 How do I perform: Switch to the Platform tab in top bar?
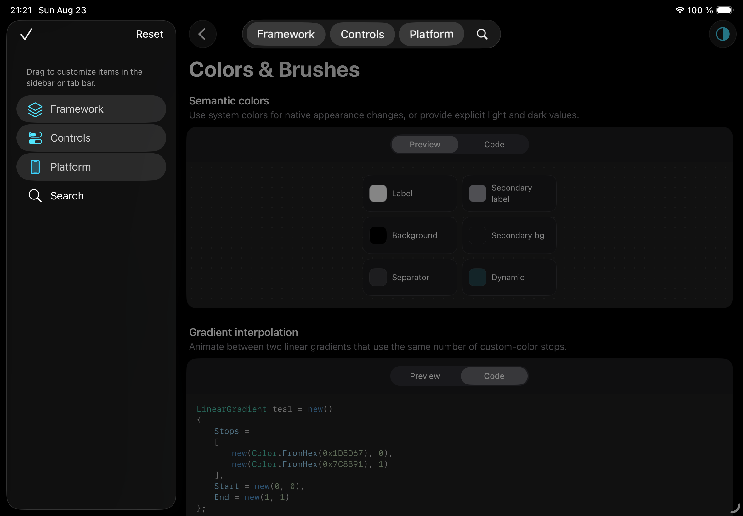click(431, 34)
